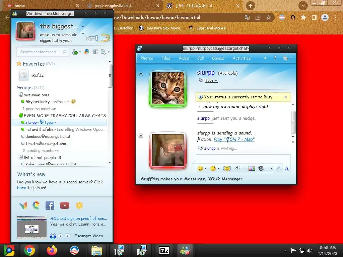This screenshot has width=343, height=257.
Task: Click the YouTube icon in Messenger
Action: coord(65,205)
